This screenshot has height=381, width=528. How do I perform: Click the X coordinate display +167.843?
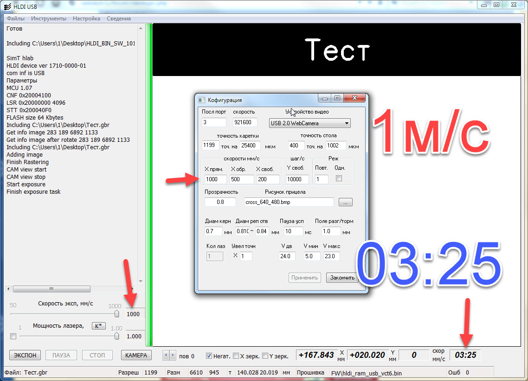(x=316, y=355)
